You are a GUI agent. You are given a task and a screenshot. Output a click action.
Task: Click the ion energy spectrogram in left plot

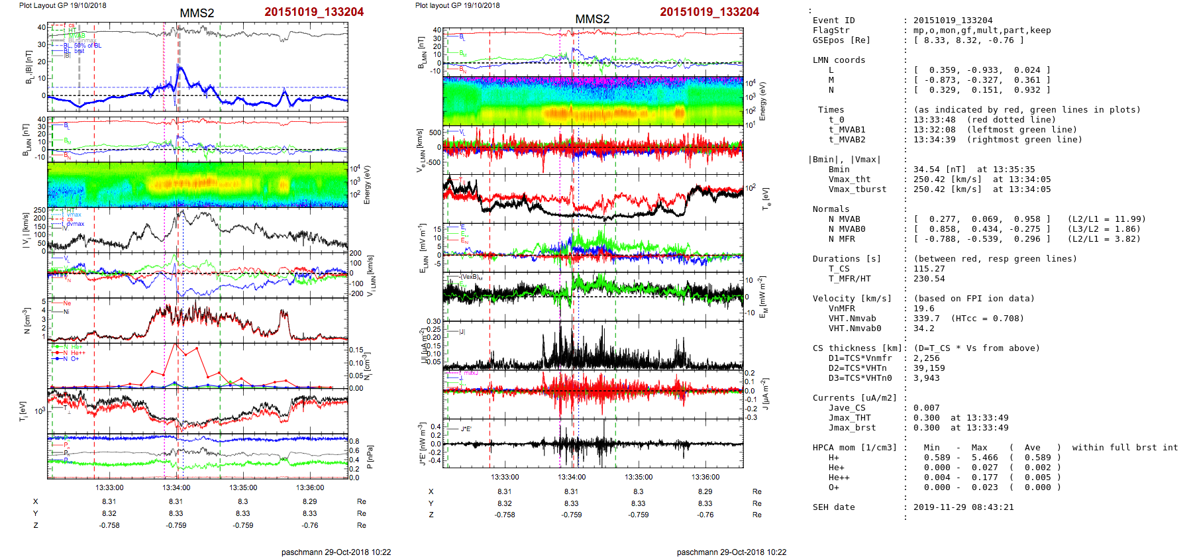(197, 185)
